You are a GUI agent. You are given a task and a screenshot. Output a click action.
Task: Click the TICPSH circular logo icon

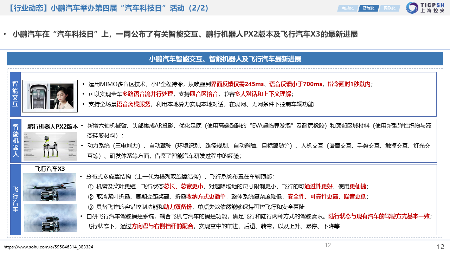pos(412,8)
